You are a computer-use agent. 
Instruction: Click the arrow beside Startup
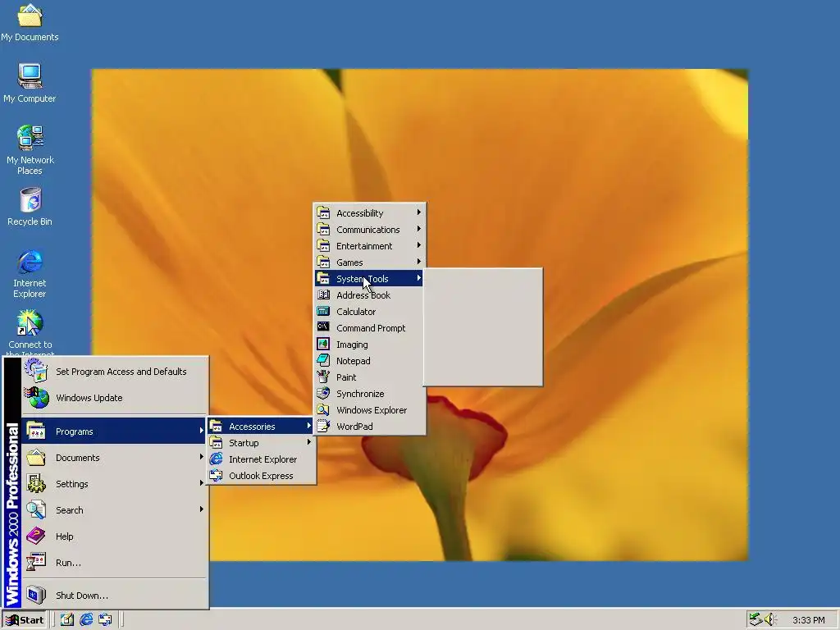click(x=309, y=442)
